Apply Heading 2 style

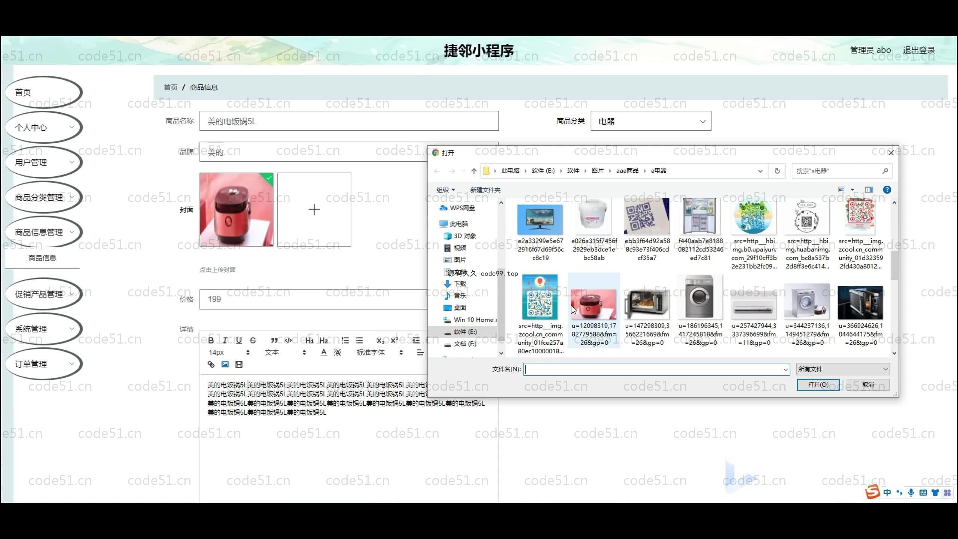(x=324, y=340)
